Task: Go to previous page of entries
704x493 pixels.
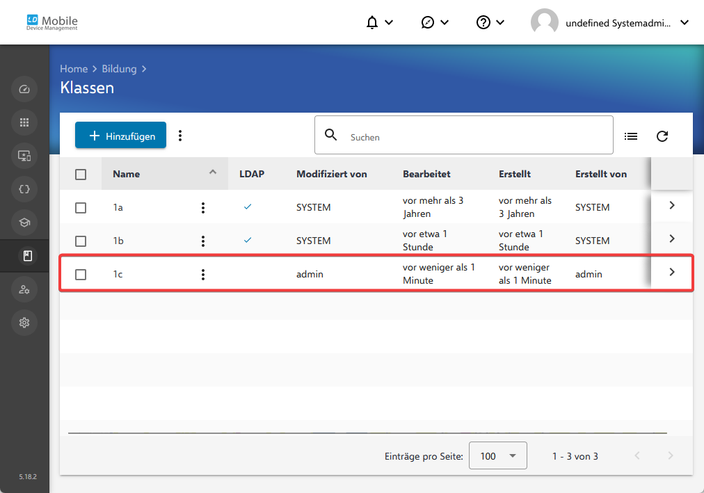Action: pos(637,455)
